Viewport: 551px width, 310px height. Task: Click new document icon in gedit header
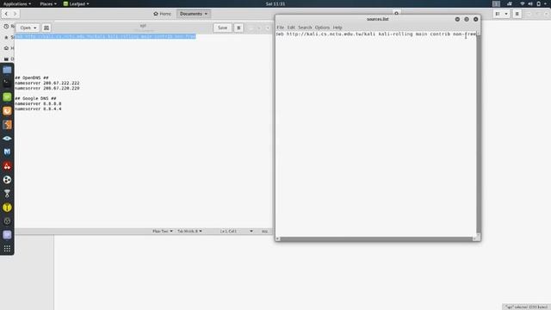(46, 28)
